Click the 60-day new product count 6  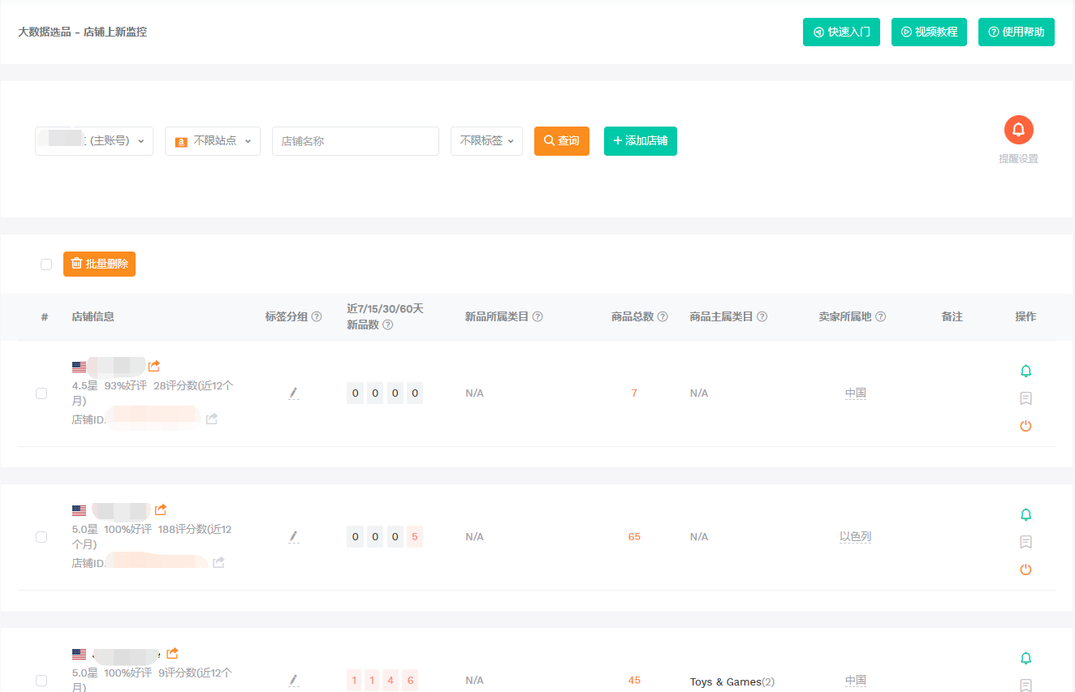point(410,681)
